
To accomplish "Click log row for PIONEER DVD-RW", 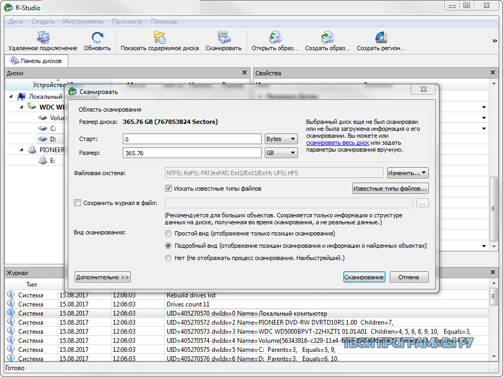I will [246, 322].
